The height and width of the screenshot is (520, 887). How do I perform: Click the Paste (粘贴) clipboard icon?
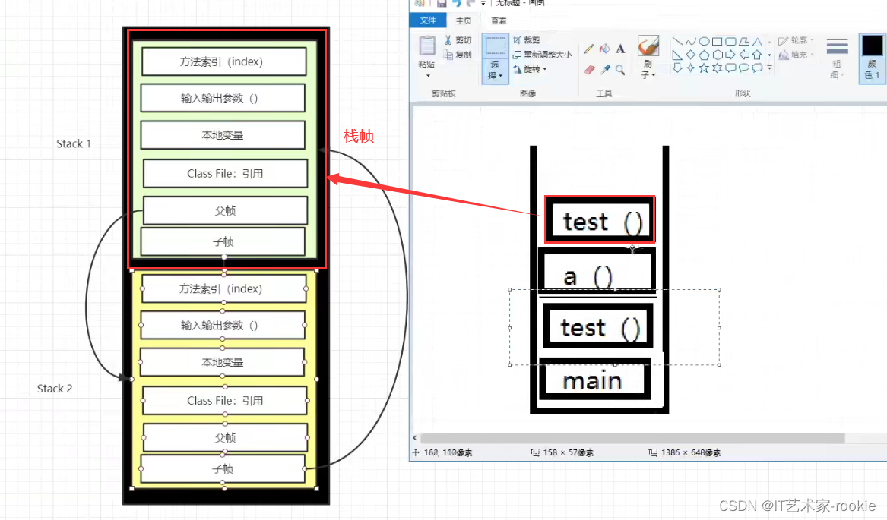coord(427,46)
